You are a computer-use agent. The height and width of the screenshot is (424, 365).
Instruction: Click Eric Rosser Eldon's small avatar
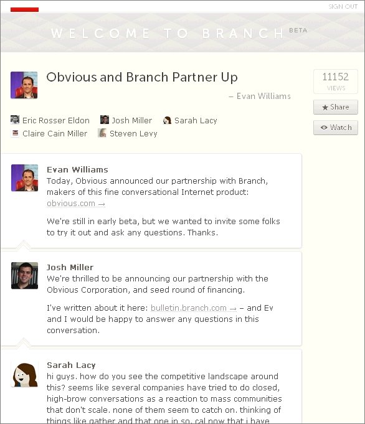(x=15, y=120)
